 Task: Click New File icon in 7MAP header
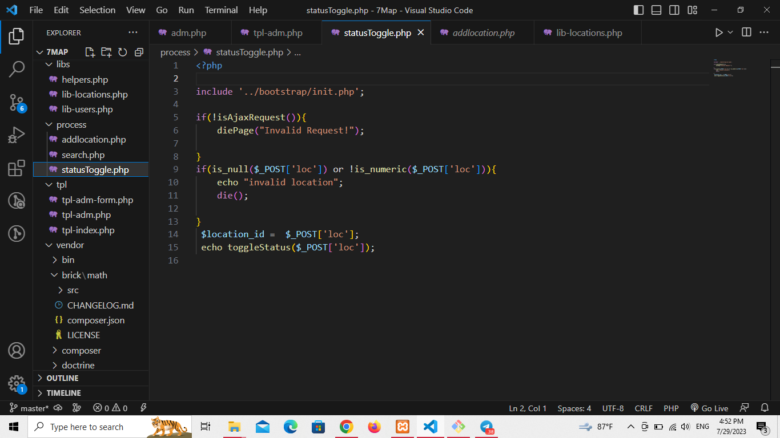coord(90,52)
